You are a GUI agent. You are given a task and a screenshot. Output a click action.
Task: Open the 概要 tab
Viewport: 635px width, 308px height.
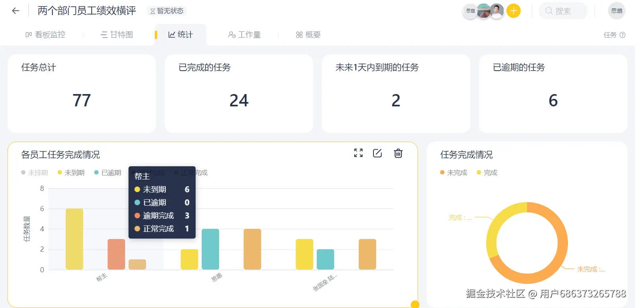click(308, 35)
